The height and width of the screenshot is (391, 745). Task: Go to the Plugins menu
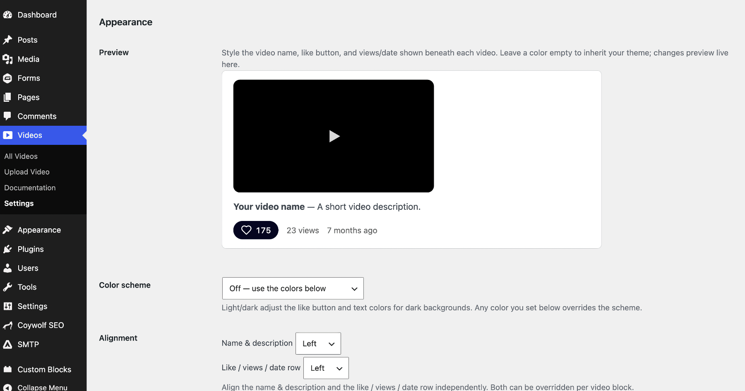(43, 249)
